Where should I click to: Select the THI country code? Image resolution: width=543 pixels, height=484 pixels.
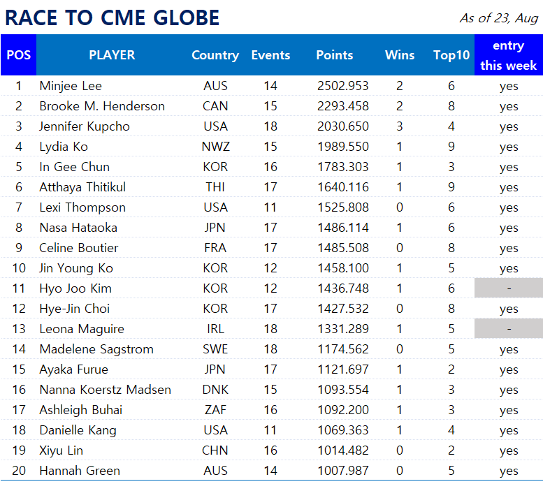215,187
